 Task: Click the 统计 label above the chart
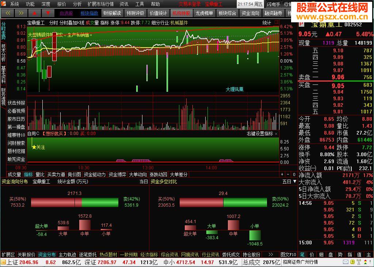267,23
